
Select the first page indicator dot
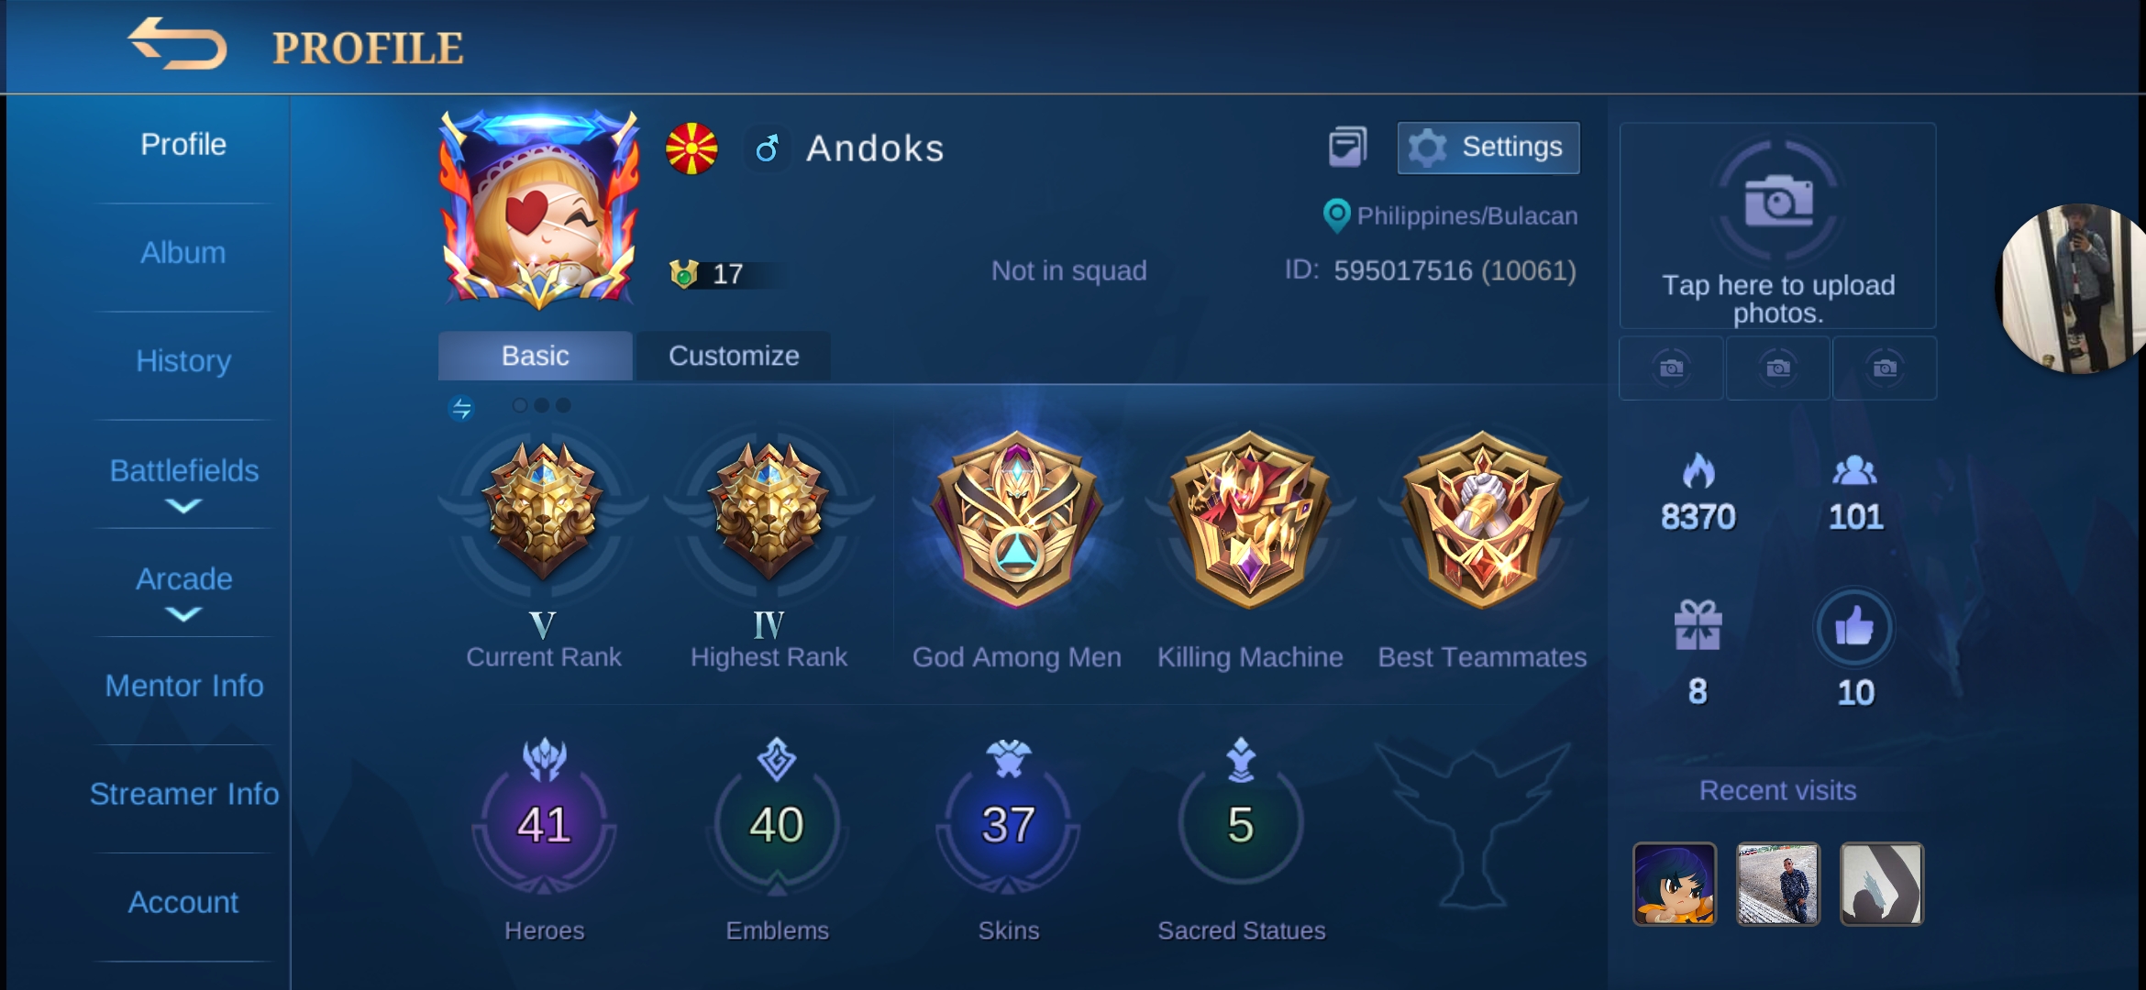tap(519, 405)
